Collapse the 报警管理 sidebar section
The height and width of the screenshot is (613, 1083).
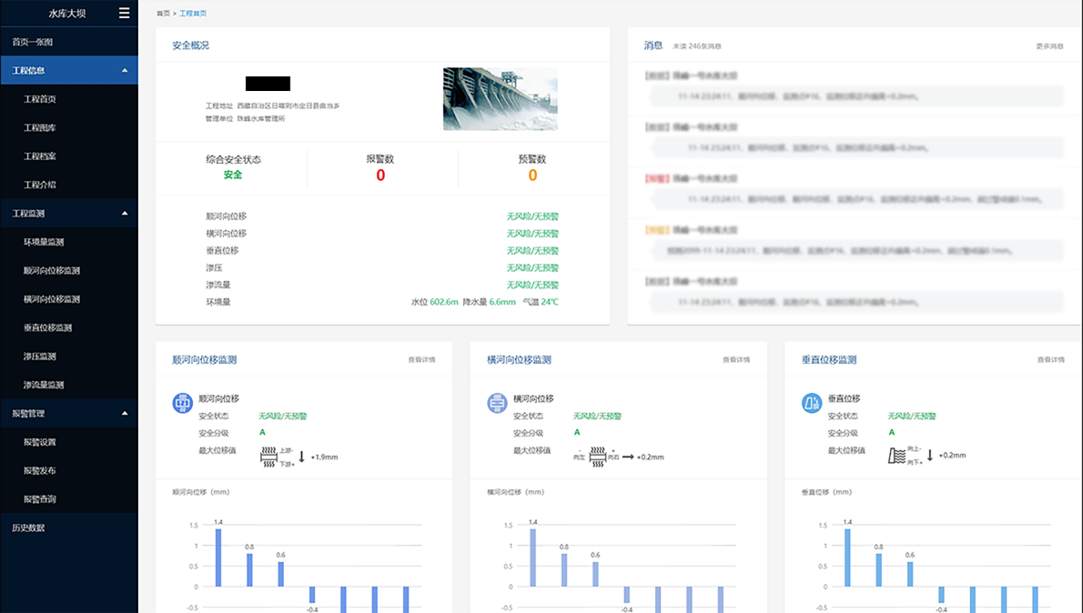125,414
